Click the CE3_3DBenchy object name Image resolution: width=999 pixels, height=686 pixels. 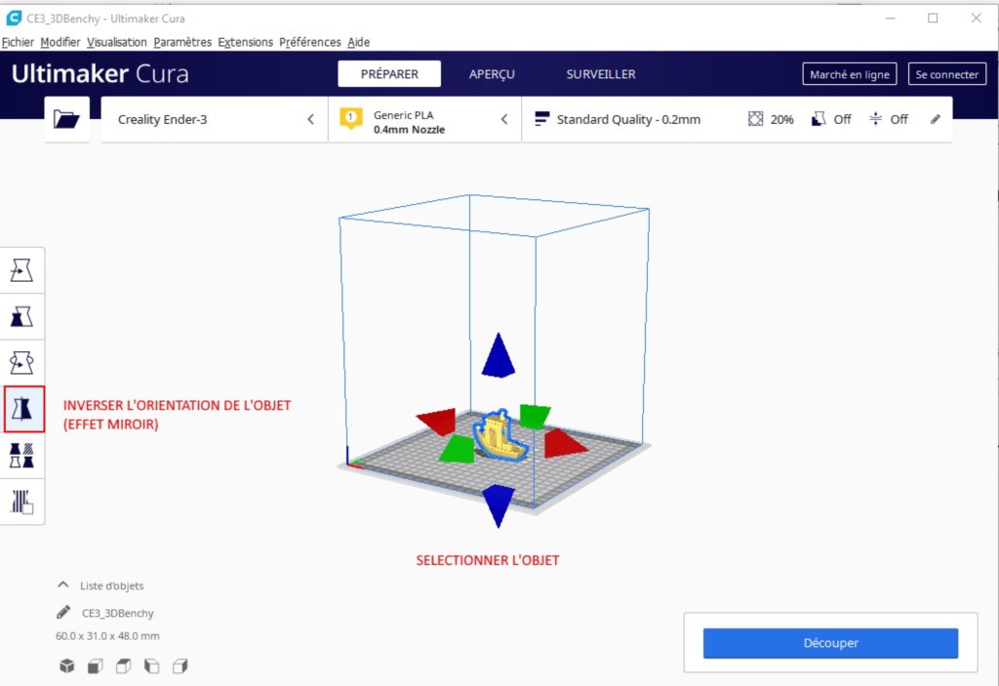(x=118, y=614)
